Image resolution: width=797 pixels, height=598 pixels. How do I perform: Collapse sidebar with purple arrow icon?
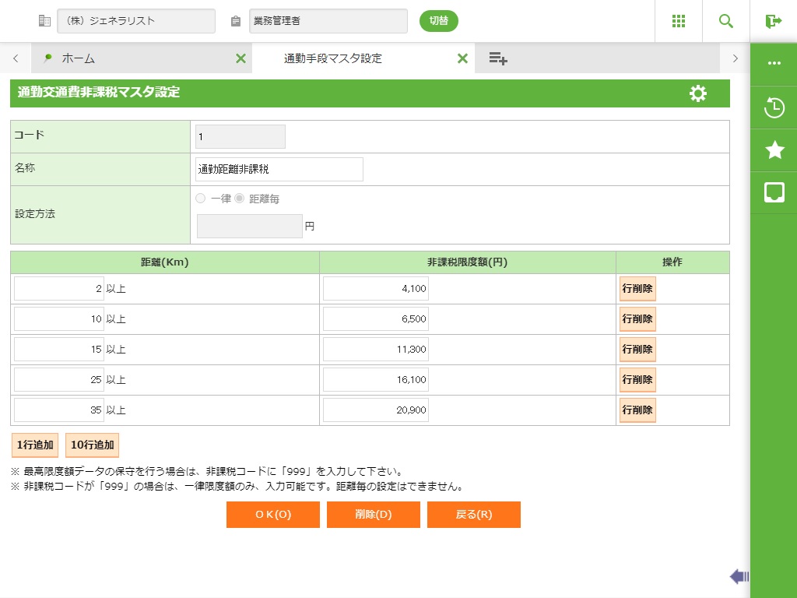point(739,576)
